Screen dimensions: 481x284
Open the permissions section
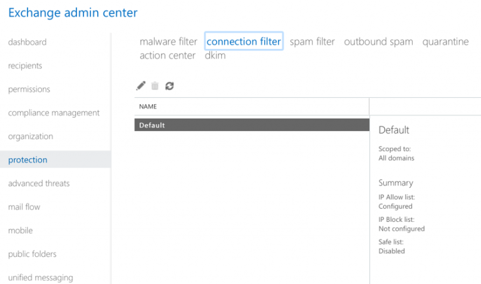coord(29,89)
